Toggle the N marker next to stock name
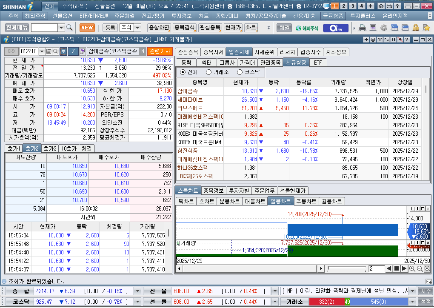434x308 pixels. point(143,51)
